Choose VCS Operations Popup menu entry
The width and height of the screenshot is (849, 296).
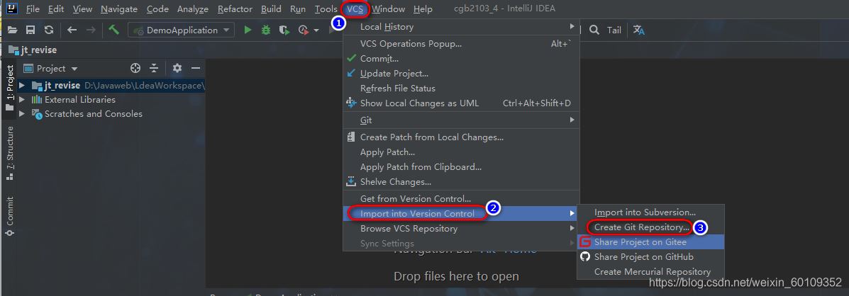(461, 44)
